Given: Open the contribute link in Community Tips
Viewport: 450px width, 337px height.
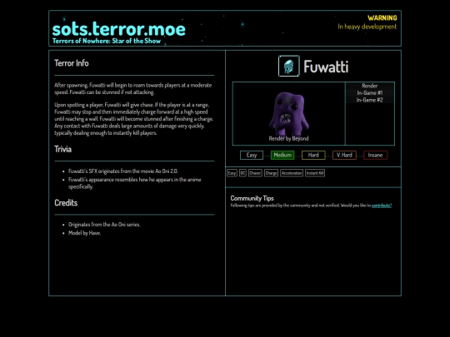Looking at the screenshot, I should tap(382, 206).
